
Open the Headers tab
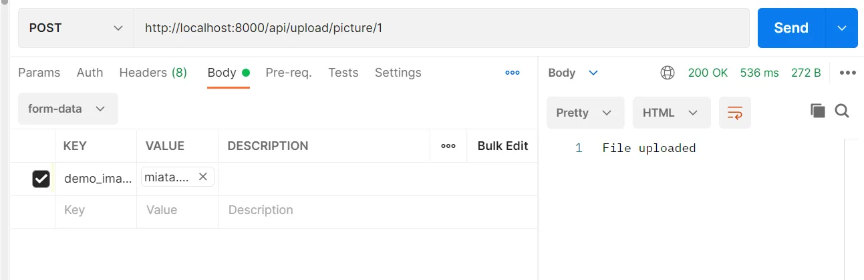(153, 73)
